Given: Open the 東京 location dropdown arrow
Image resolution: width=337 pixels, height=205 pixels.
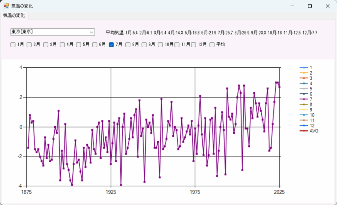Looking at the screenshot, I should (x=91, y=32).
